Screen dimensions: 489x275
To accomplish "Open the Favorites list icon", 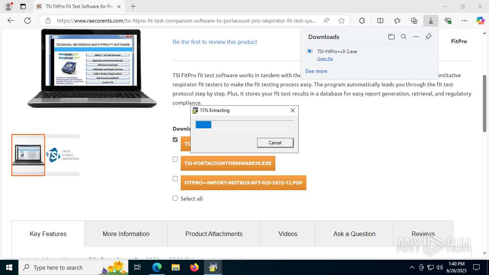I will coord(397,21).
